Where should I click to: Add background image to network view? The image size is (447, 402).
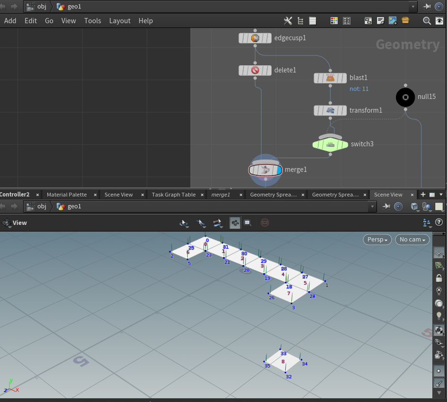point(393,21)
